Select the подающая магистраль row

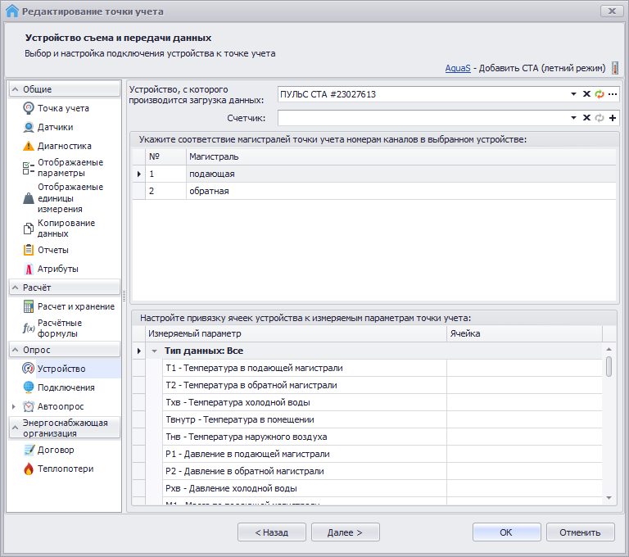coord(374,174)
